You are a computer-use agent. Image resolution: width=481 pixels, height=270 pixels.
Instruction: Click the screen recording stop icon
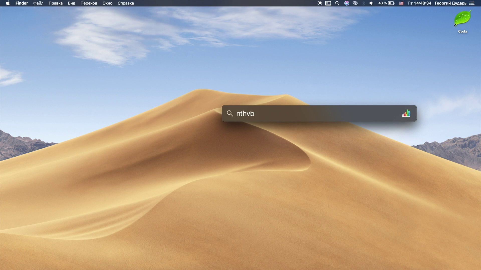[x=320, y=3]
